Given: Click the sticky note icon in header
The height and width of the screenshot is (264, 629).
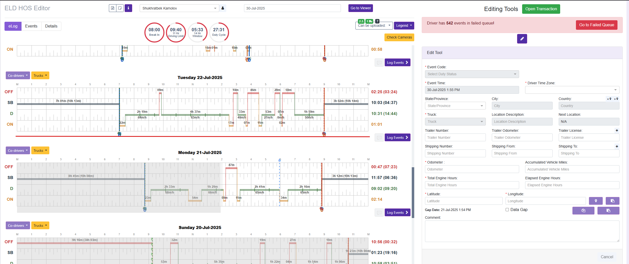Looking at the screenshot, I should point(120,8).
